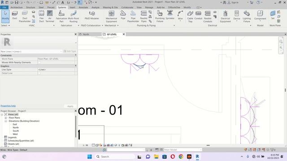The image size is (287, 161).
Task: Select the Parallel Pipes tool
Action: click(x=143, y=17)
